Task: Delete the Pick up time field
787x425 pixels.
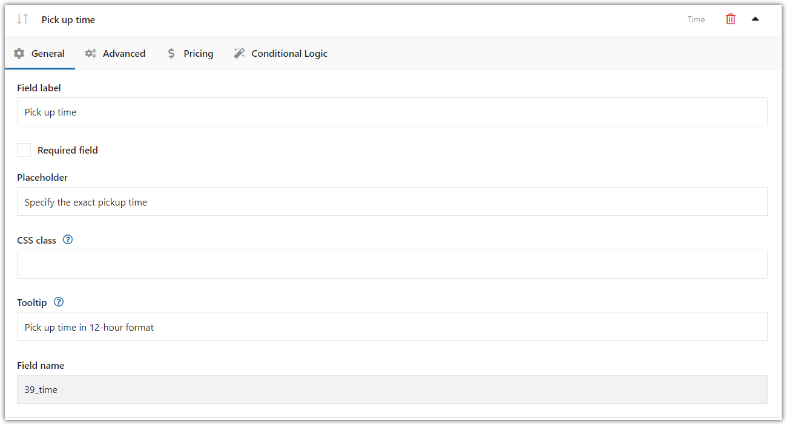Action: coord(731,19)
